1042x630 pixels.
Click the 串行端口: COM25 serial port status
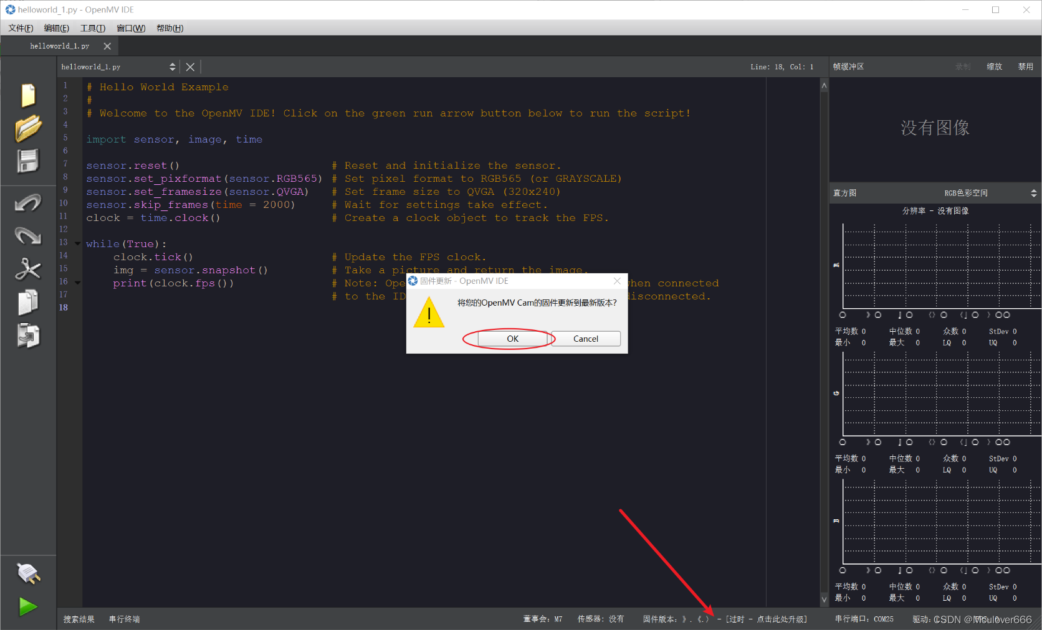point(864,619)
